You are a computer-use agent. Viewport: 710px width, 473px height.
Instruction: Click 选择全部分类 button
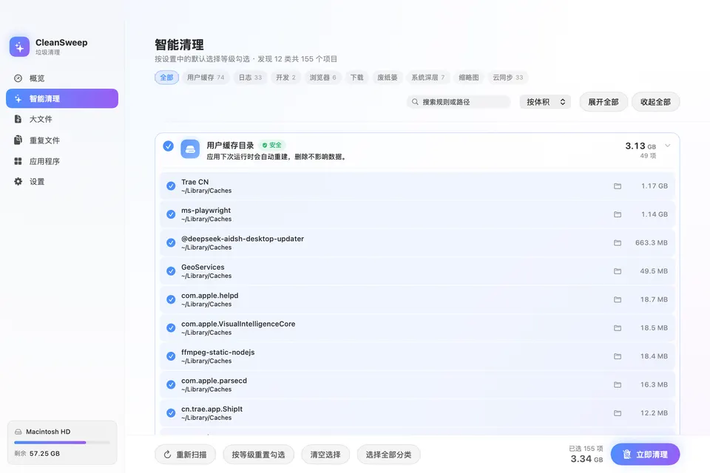point(388,455)
